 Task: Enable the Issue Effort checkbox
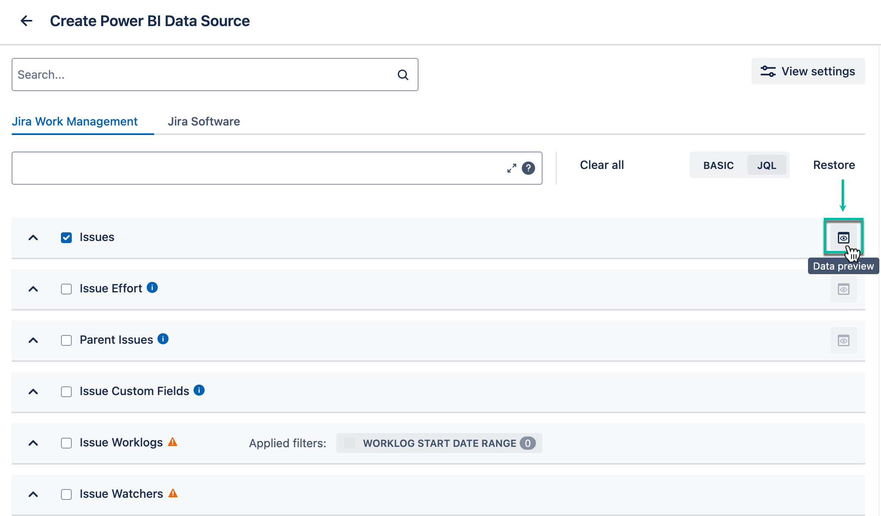click(x=66, y=289)
